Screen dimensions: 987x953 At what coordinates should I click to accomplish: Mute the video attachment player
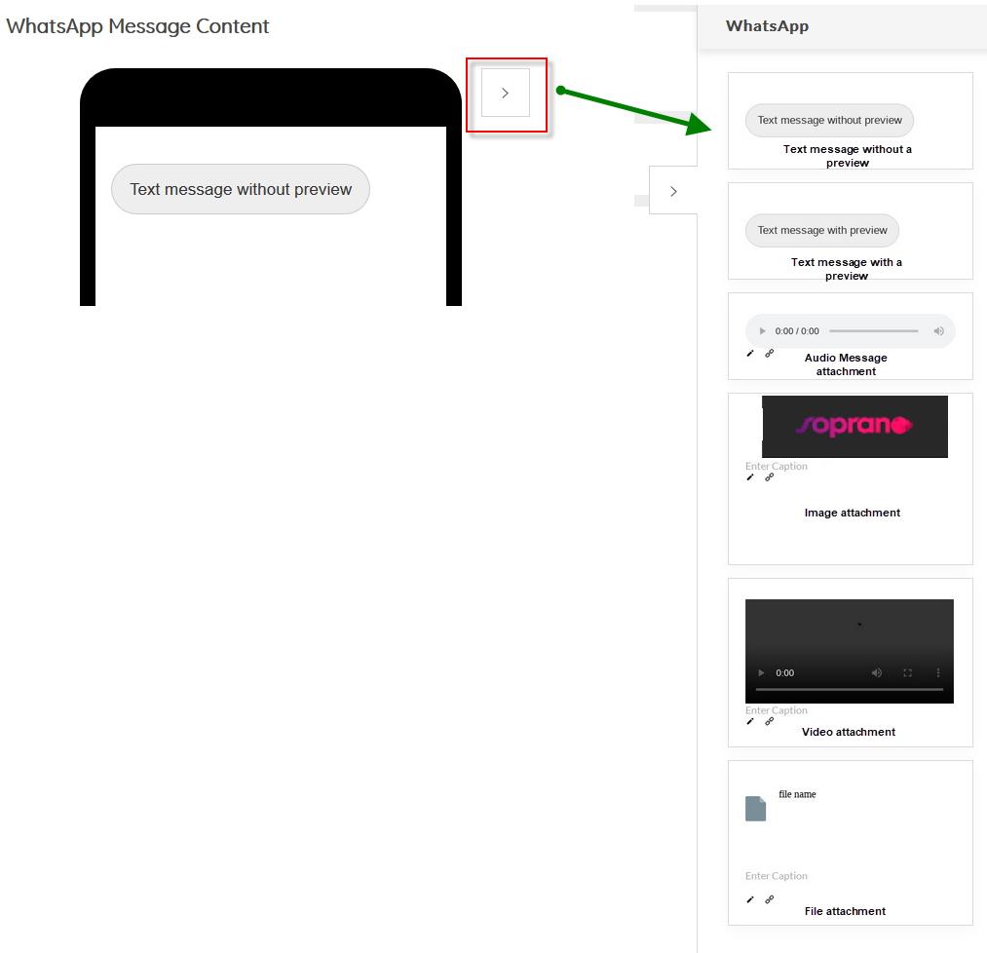877,673
